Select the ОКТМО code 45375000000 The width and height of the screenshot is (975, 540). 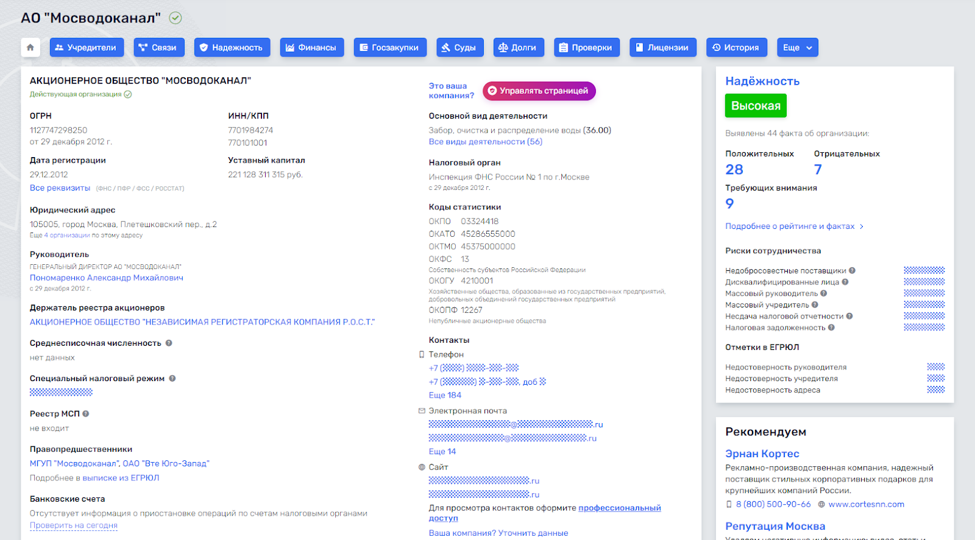point(488,247)
